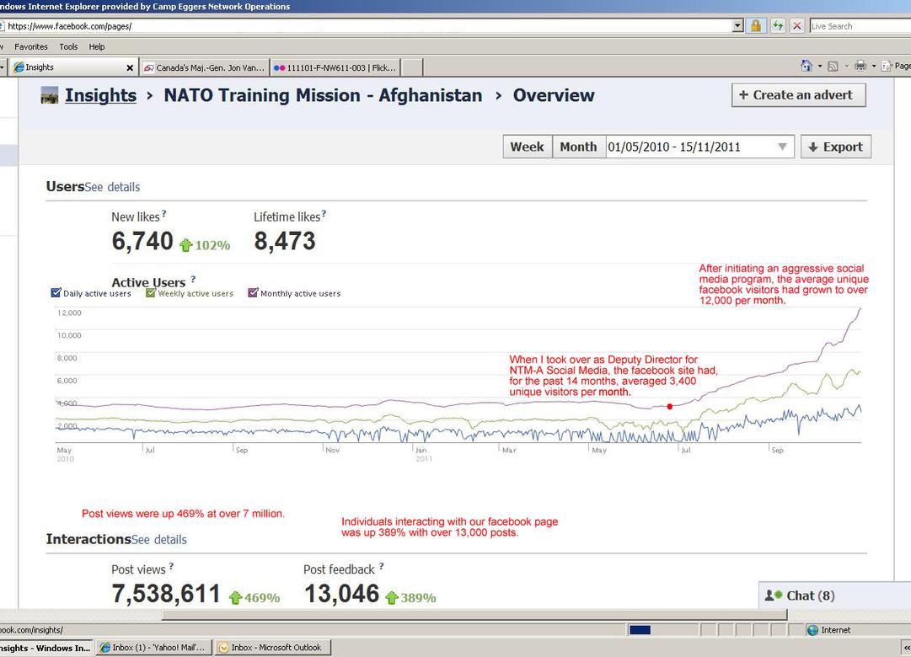The height and width of the screenshot is (657, 911).
Task: Click the page horizontal scrollbar
Action: coord(474,615)
